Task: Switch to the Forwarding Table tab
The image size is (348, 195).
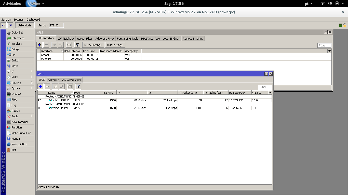Action: 128,39
